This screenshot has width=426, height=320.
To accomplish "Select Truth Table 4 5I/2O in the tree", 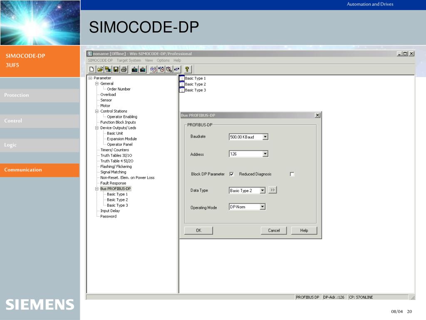I will coord(117,161).
